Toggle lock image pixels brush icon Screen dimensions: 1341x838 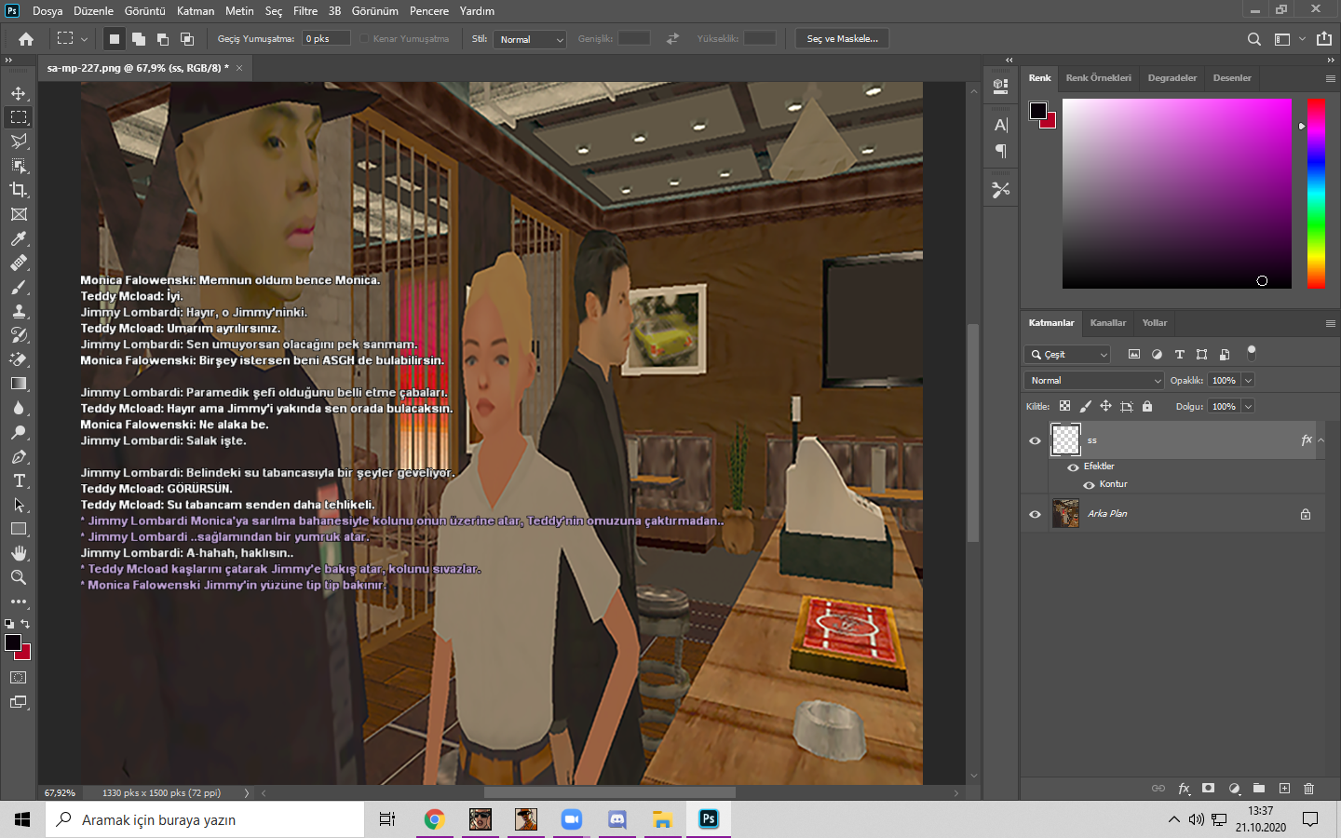tap(1085, 406)
